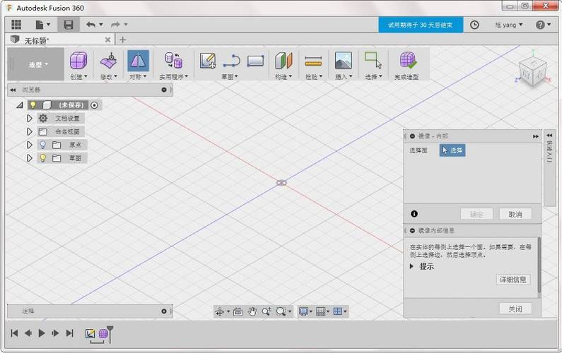Image resolution: width=562 pixels, height=353 pixels.
Task: Click the Create Sketch icon
Action: click(x=207, y=61)
